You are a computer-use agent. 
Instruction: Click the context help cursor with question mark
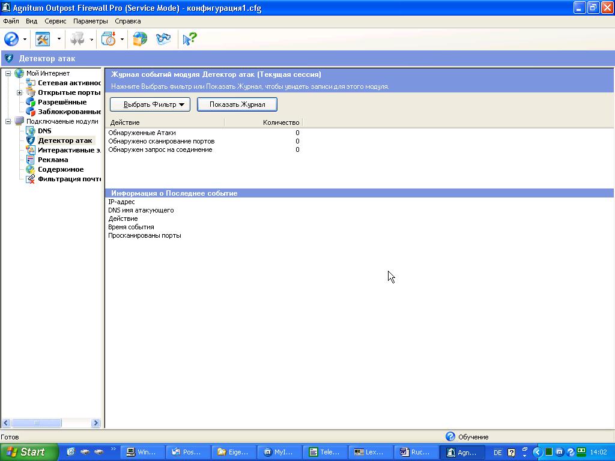190,39
